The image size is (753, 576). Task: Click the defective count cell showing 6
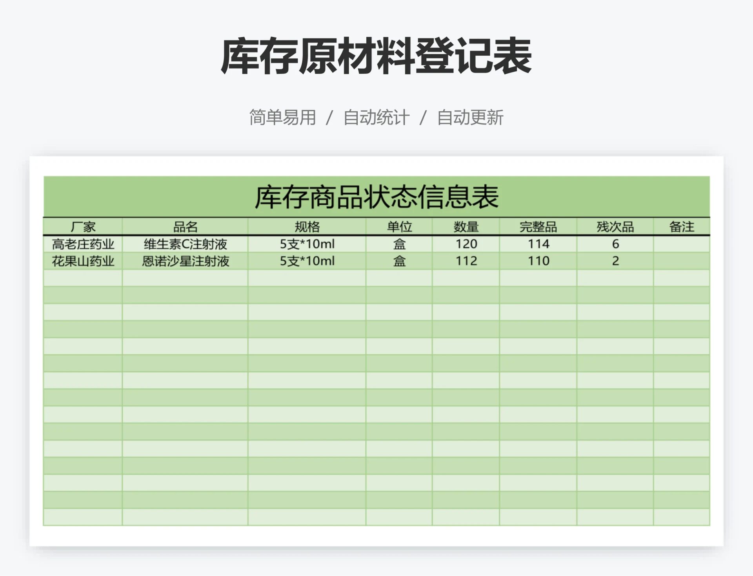tap(615, 244)
